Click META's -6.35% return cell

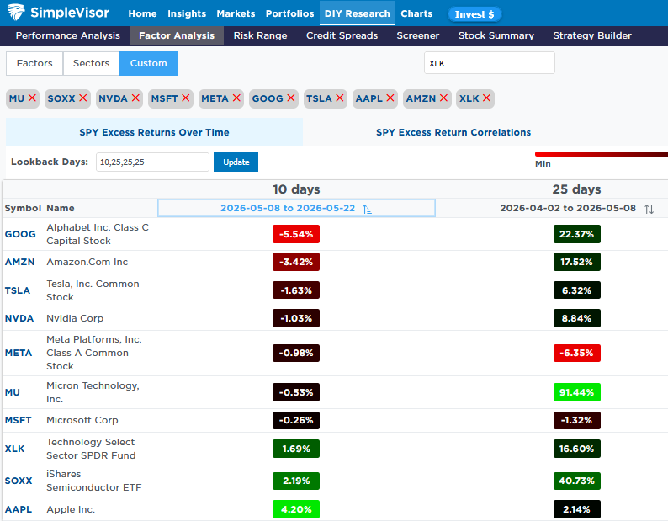577,353
